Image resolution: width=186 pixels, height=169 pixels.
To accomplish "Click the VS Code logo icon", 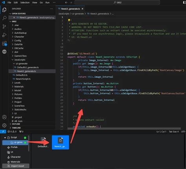I will 3,2.
